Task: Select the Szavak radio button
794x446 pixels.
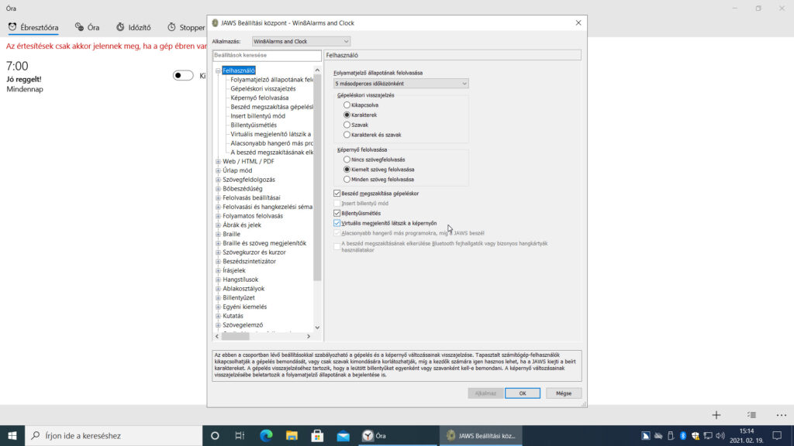Action: (347, 125)
